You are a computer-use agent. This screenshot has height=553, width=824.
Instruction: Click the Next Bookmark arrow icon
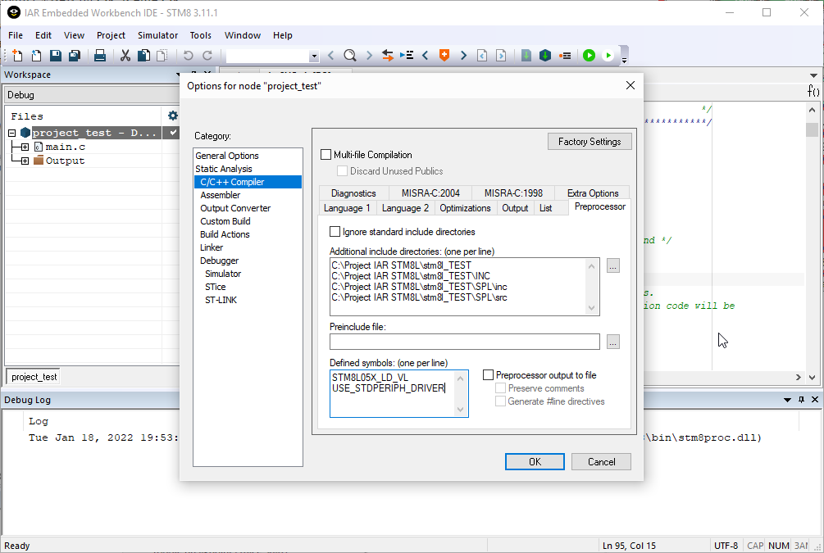coord(463,55)
